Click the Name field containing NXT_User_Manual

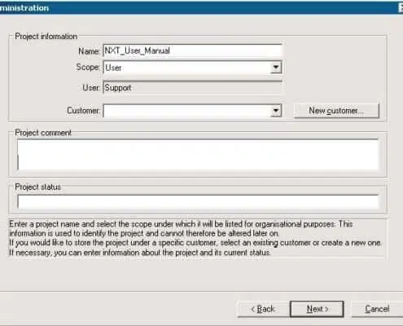point(192,51)
